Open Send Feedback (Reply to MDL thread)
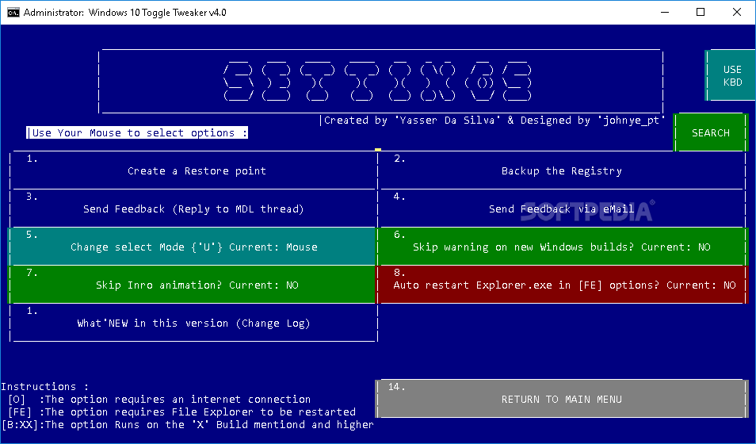Viewport: 756px width, 444px height. pos(193,209)
